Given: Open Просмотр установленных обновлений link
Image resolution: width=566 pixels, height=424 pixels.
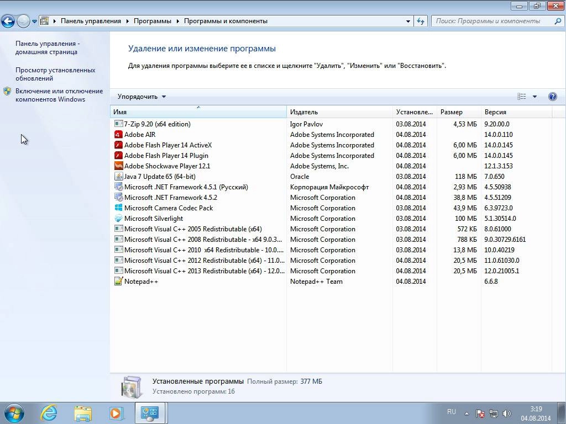Looking at the screenshot, I should [55, 74].
